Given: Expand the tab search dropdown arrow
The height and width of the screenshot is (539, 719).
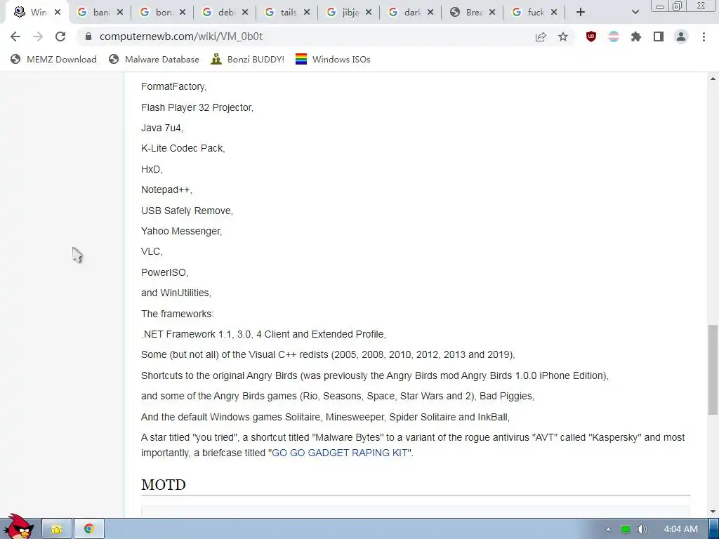Looking at the screenshot, I should 635,13.
